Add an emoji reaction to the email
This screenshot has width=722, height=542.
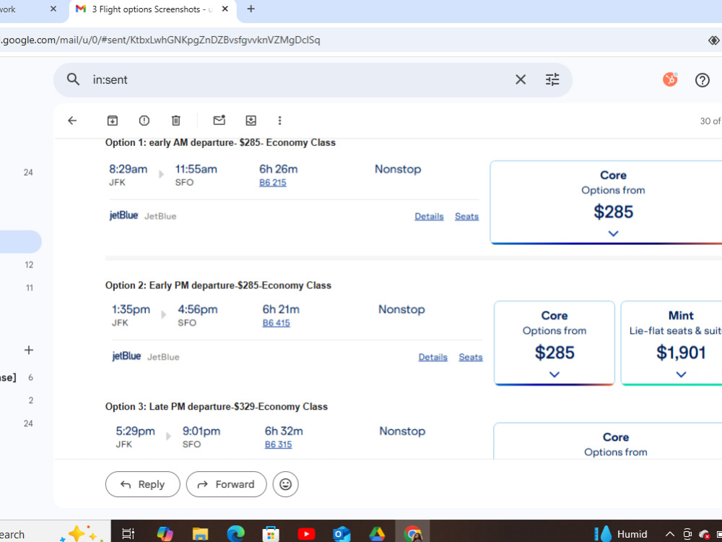coord(285,484)
